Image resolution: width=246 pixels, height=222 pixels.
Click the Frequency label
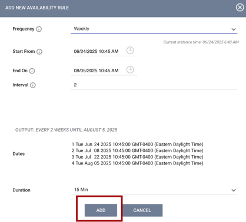[x=24, y=29]
